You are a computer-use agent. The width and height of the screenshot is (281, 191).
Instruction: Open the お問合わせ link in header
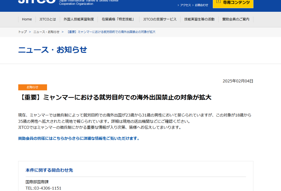pyautogui.click(x=201, y=5)
